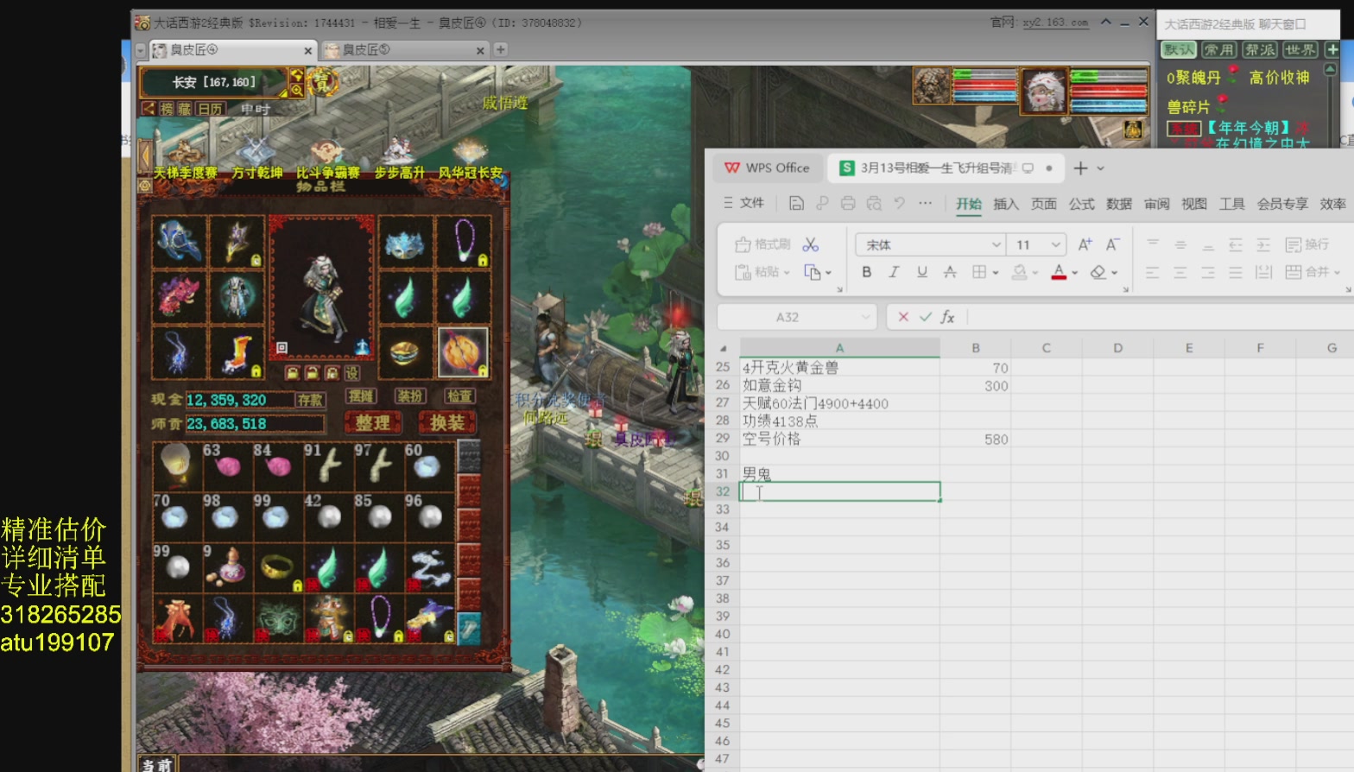Click the increase indent icon
This screenshot has width=1354, height=772.
1263,245
